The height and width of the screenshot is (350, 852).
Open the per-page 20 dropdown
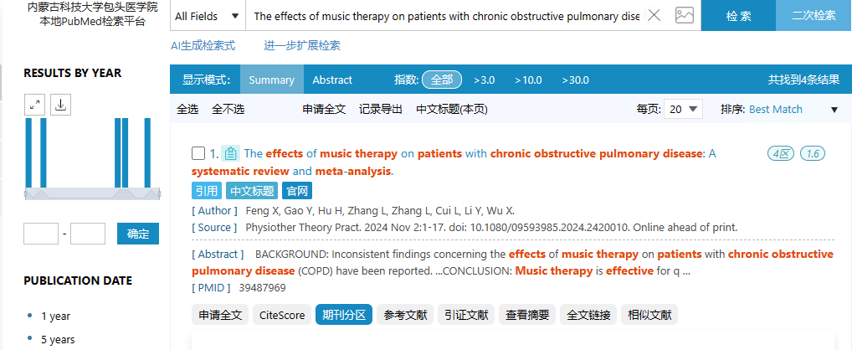pos(683,109)
